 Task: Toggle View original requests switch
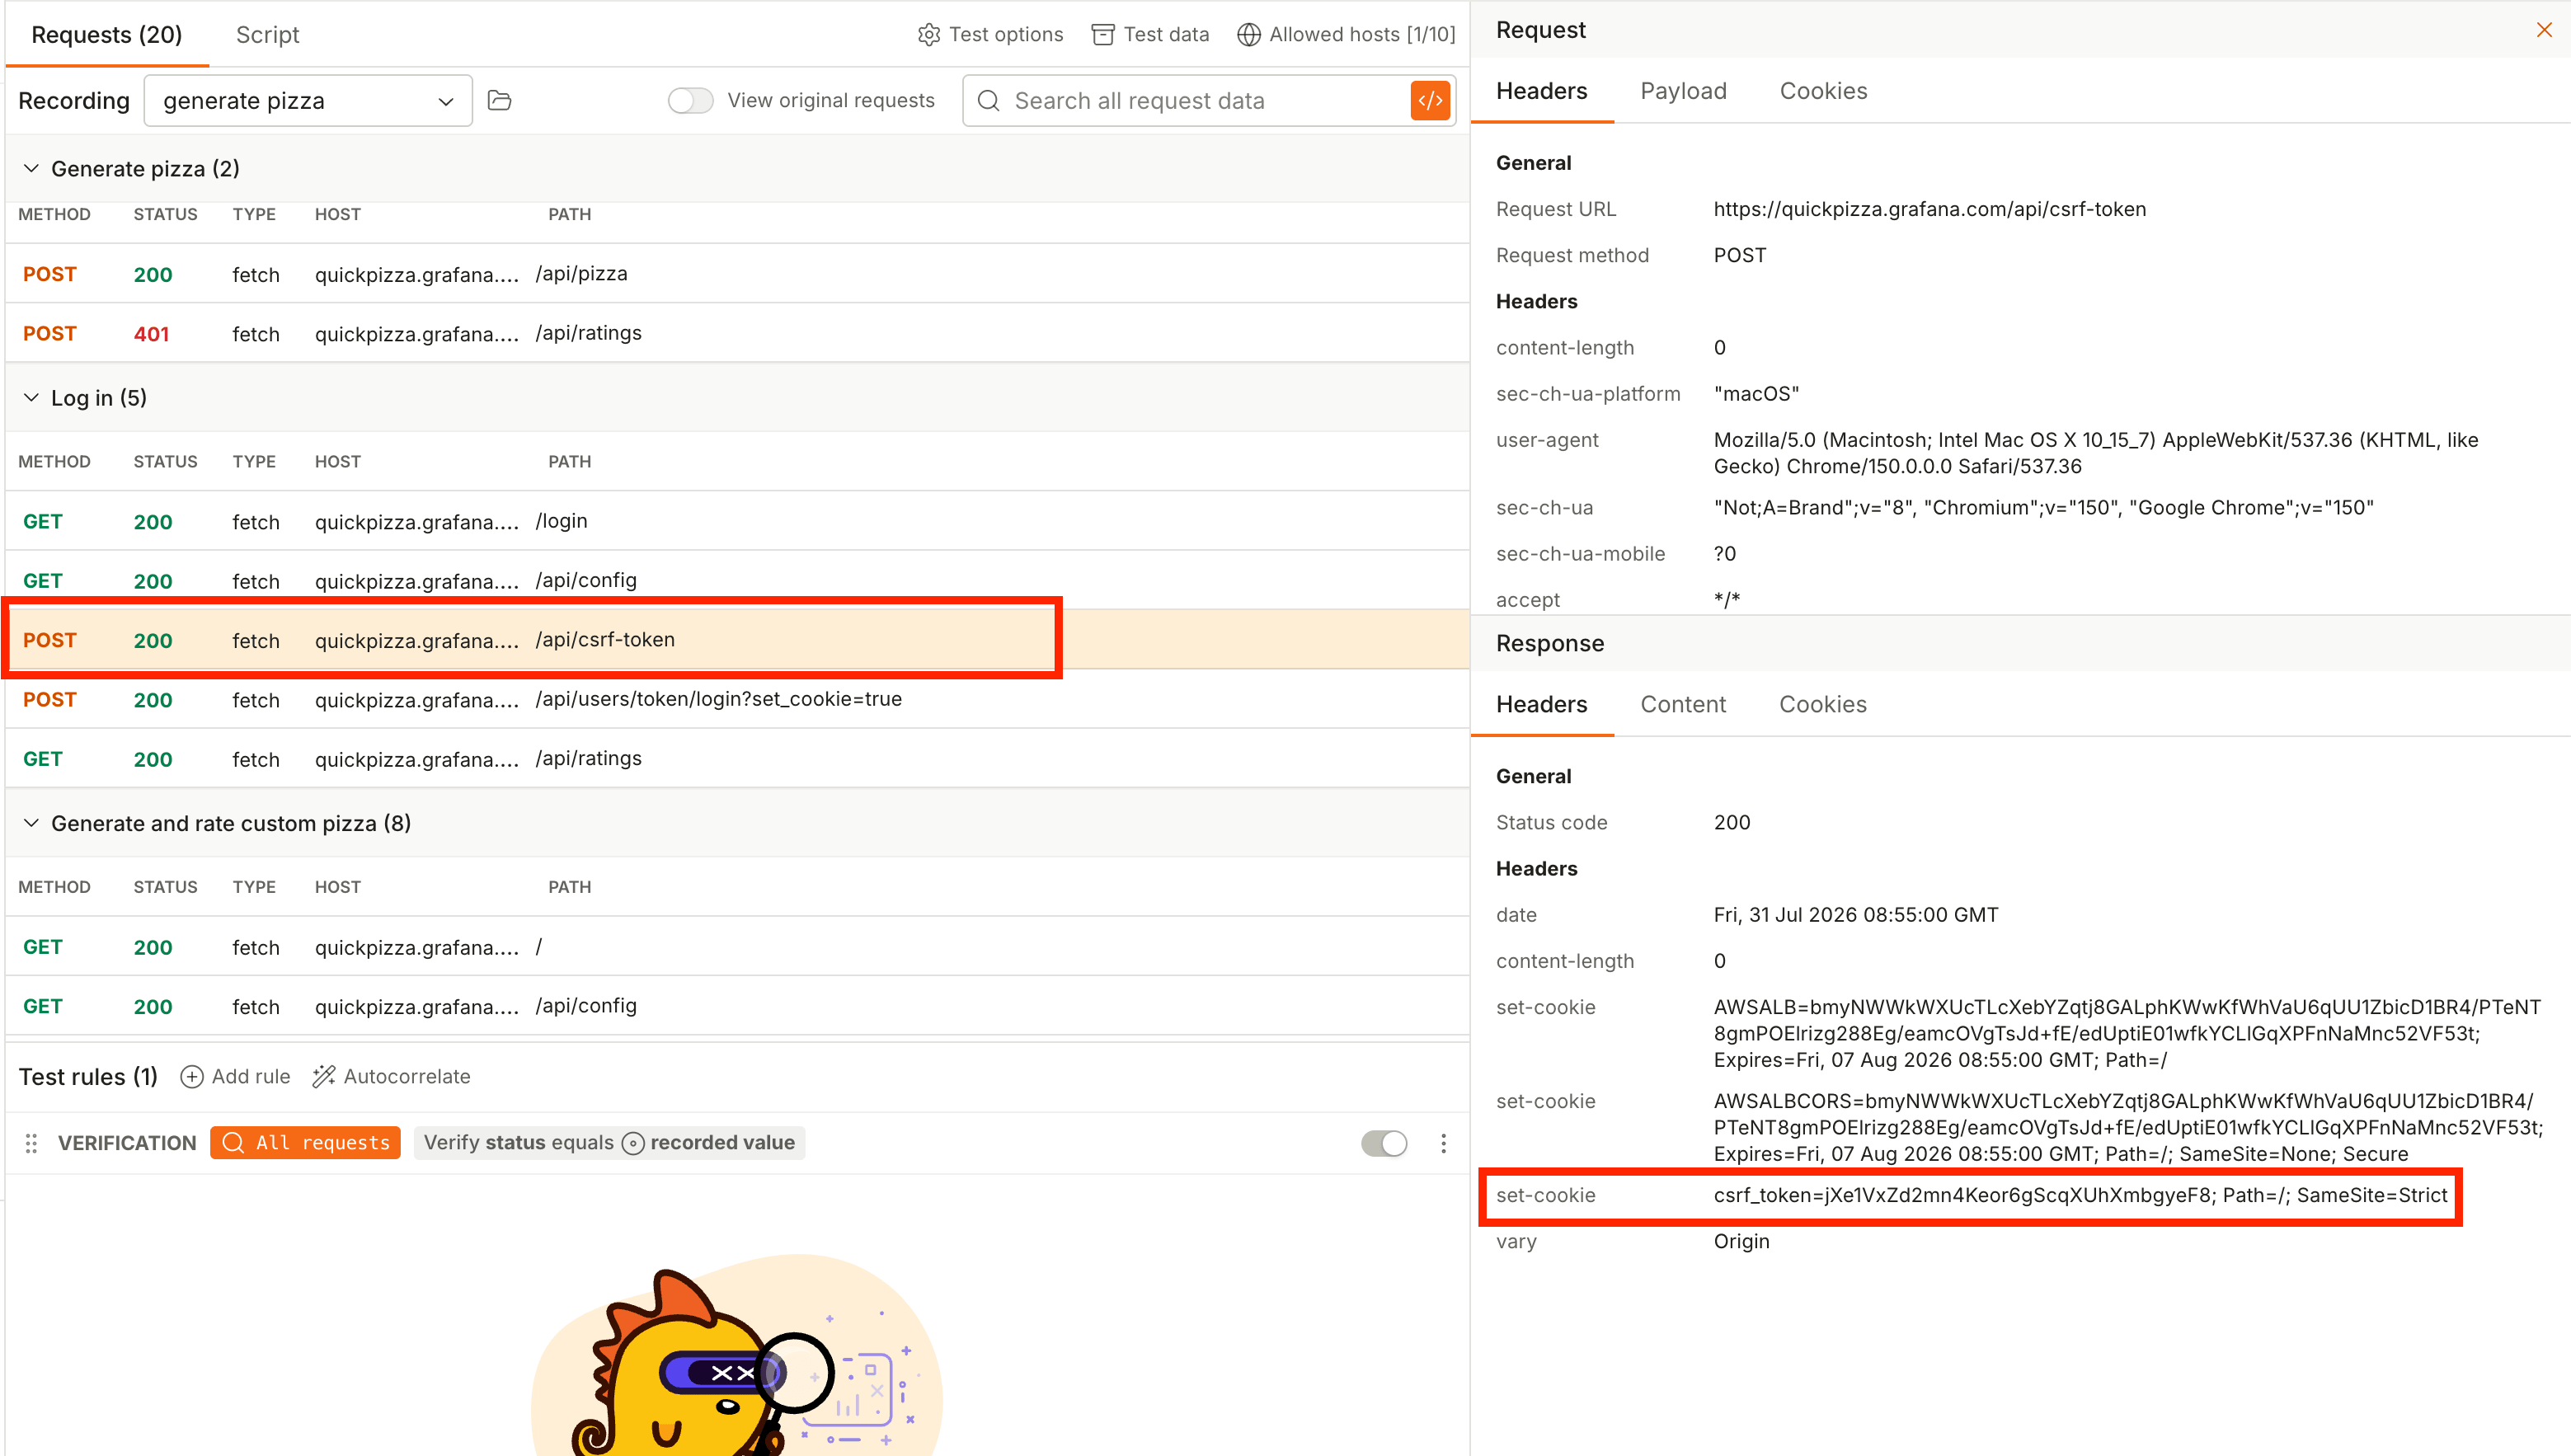point(690,100)
